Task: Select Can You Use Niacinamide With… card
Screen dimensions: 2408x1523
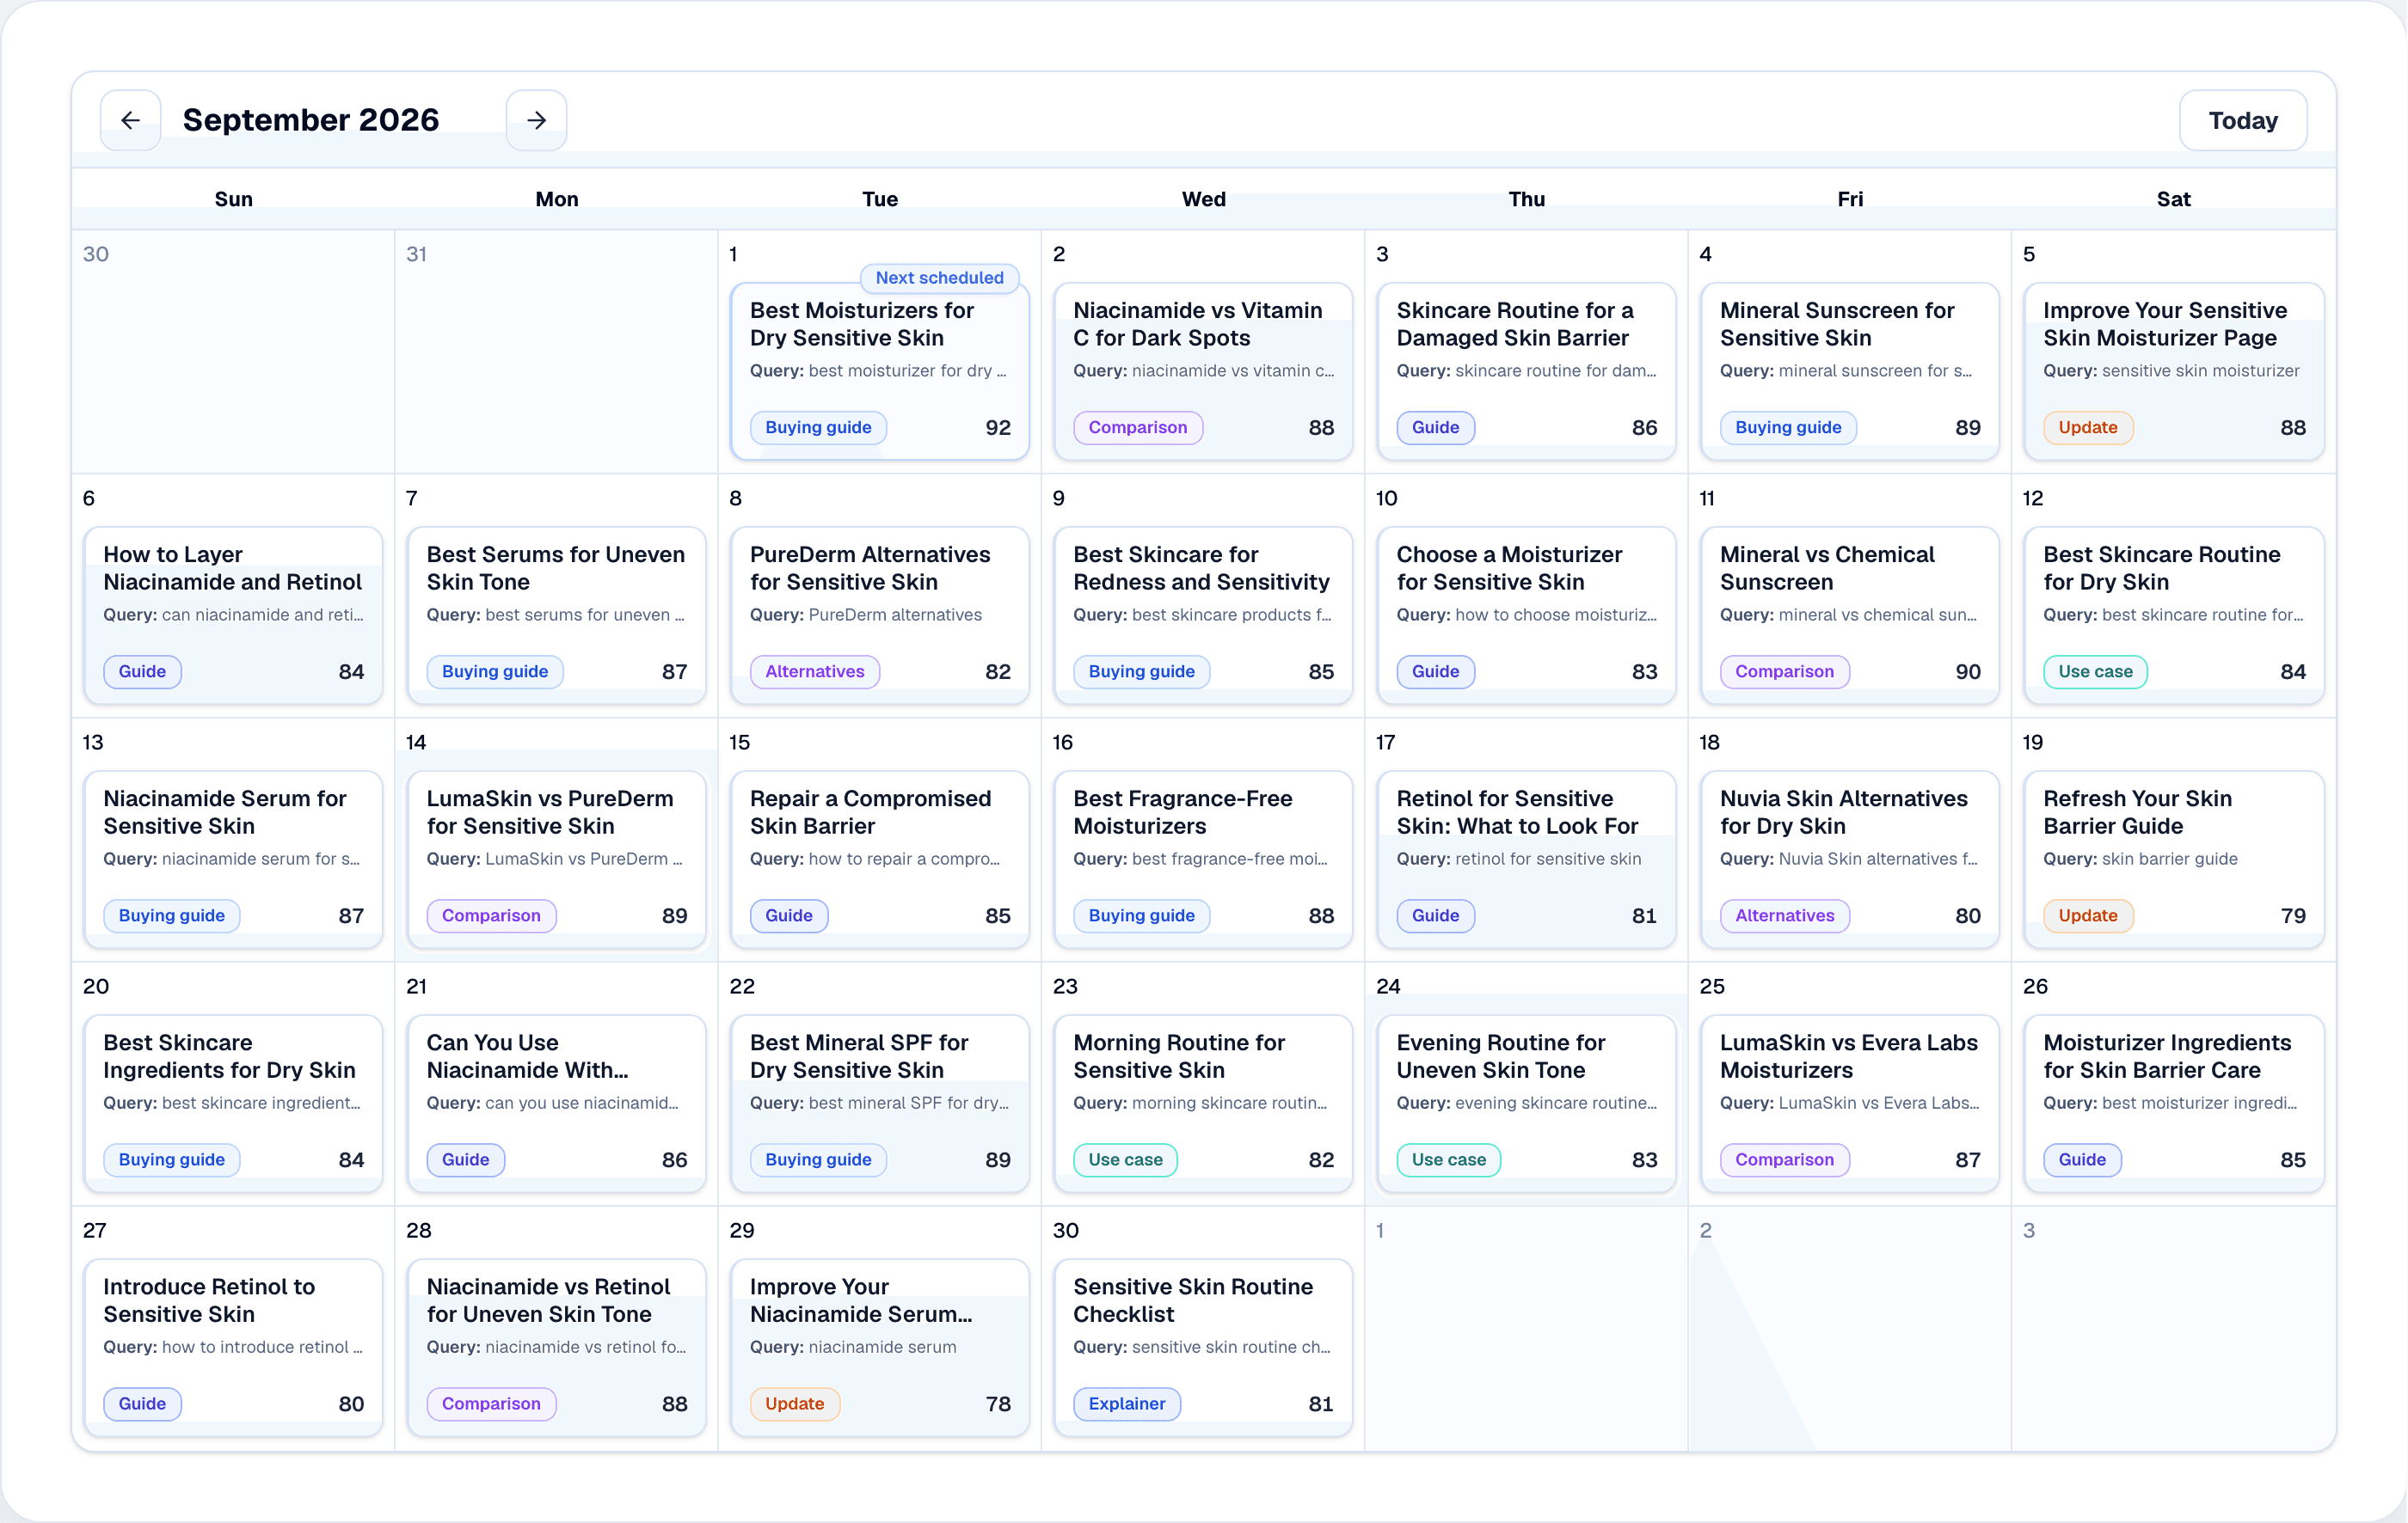Action: tap(557, 1104)
